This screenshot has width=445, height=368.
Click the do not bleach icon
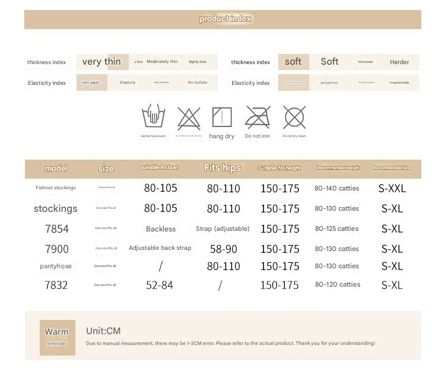tap(189, 118)
